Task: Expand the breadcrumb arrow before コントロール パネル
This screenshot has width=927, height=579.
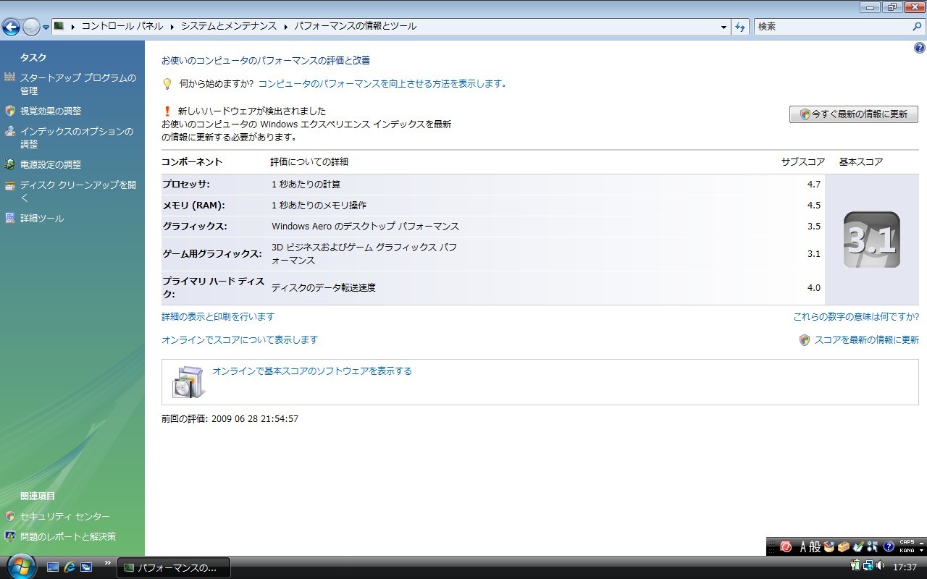Action: [73, 27]
